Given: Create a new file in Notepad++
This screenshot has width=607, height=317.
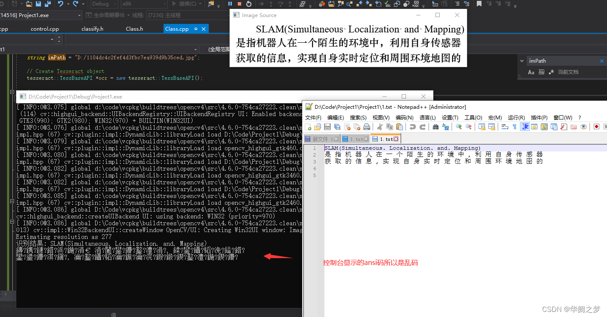Looking at the screenshot, I should [x=308, y=127].
